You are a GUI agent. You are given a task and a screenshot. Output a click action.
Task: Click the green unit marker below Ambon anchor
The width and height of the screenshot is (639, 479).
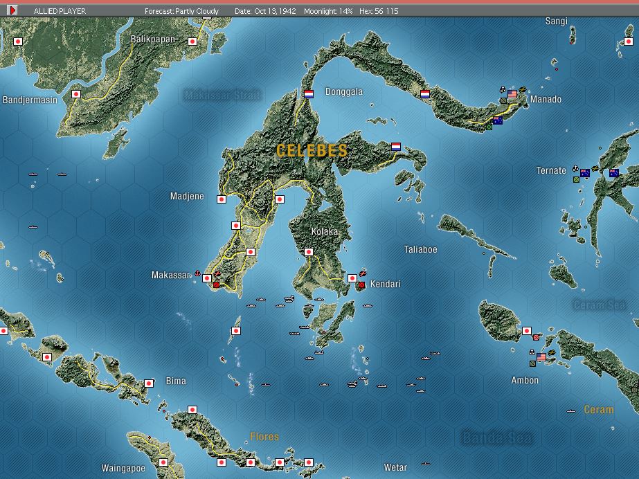click(532, 363)
